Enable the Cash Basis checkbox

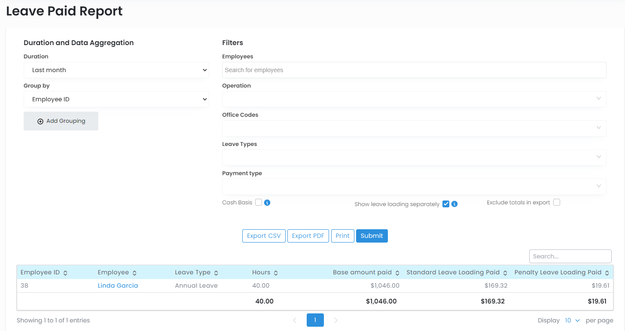(259, 202)
